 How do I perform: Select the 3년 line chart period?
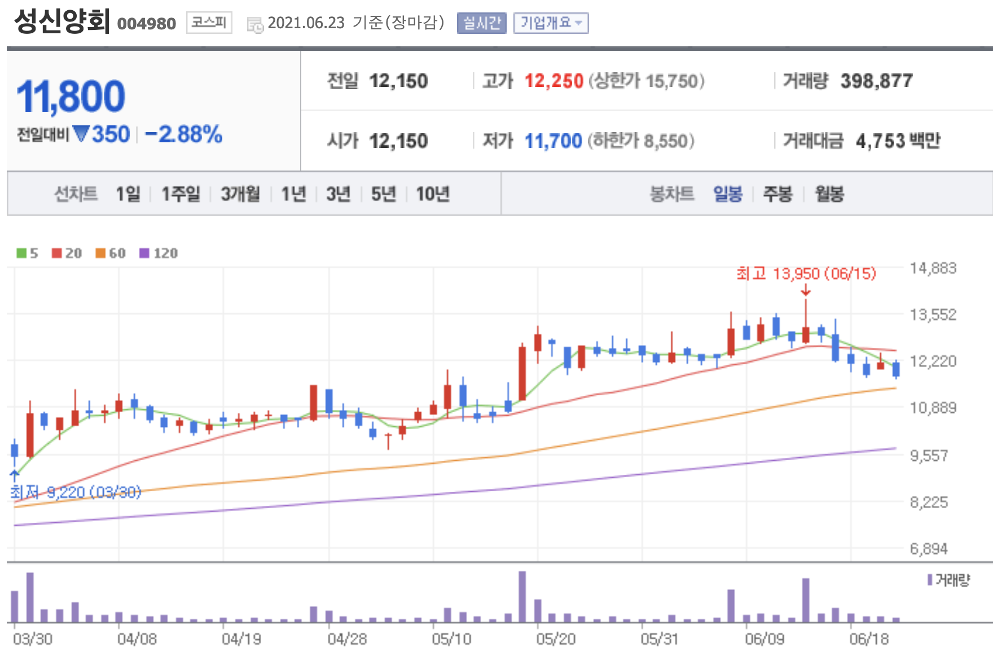click(339, 194)
